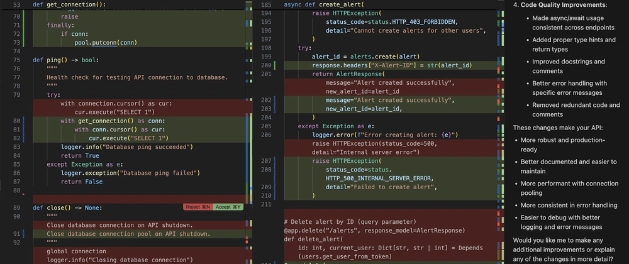Click bullet 'Better error handling with specific error messages'

pyautogui.click(x=570, y=88)
